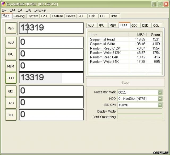Click the Stop button
The height and width of the screenshot is (155, 170).
tap(125, 83)
